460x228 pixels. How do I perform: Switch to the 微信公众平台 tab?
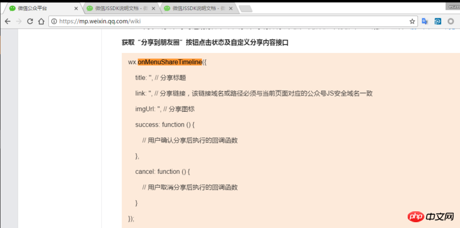(x=43, y=8)
